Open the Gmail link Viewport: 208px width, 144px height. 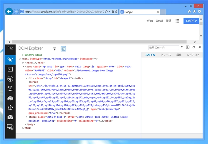point(159,21)
